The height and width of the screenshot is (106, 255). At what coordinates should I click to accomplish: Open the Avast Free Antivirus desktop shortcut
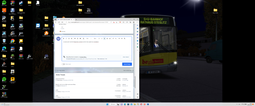pyautogui.click(x=46, y=34)
